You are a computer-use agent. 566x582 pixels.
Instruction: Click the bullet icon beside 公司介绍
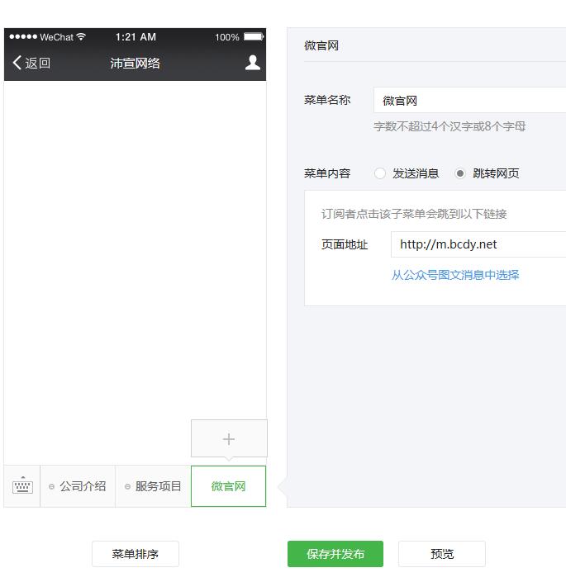(52, 487)
